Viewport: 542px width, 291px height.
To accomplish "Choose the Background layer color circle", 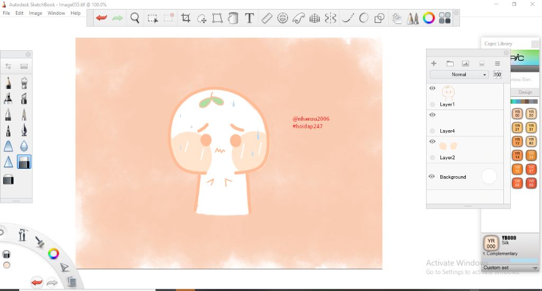I will click(489, 176).
